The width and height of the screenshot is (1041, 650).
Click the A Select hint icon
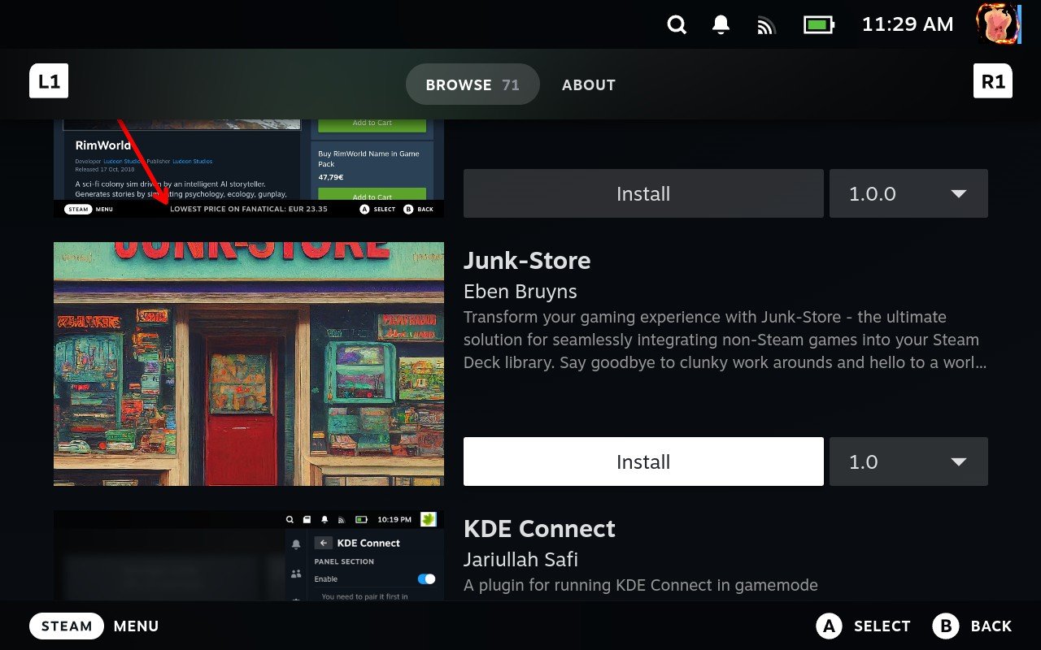pos(829,626)
